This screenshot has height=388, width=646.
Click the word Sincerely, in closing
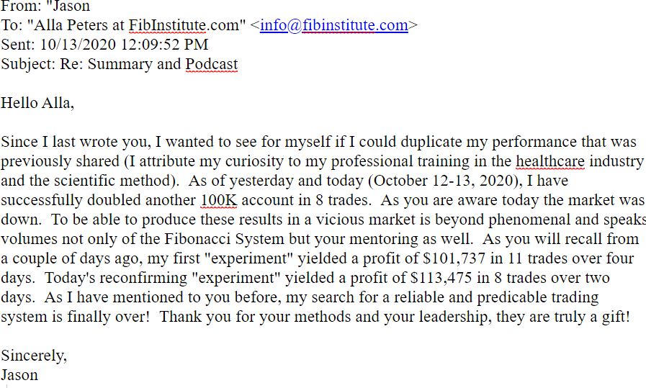pos(34,356)
